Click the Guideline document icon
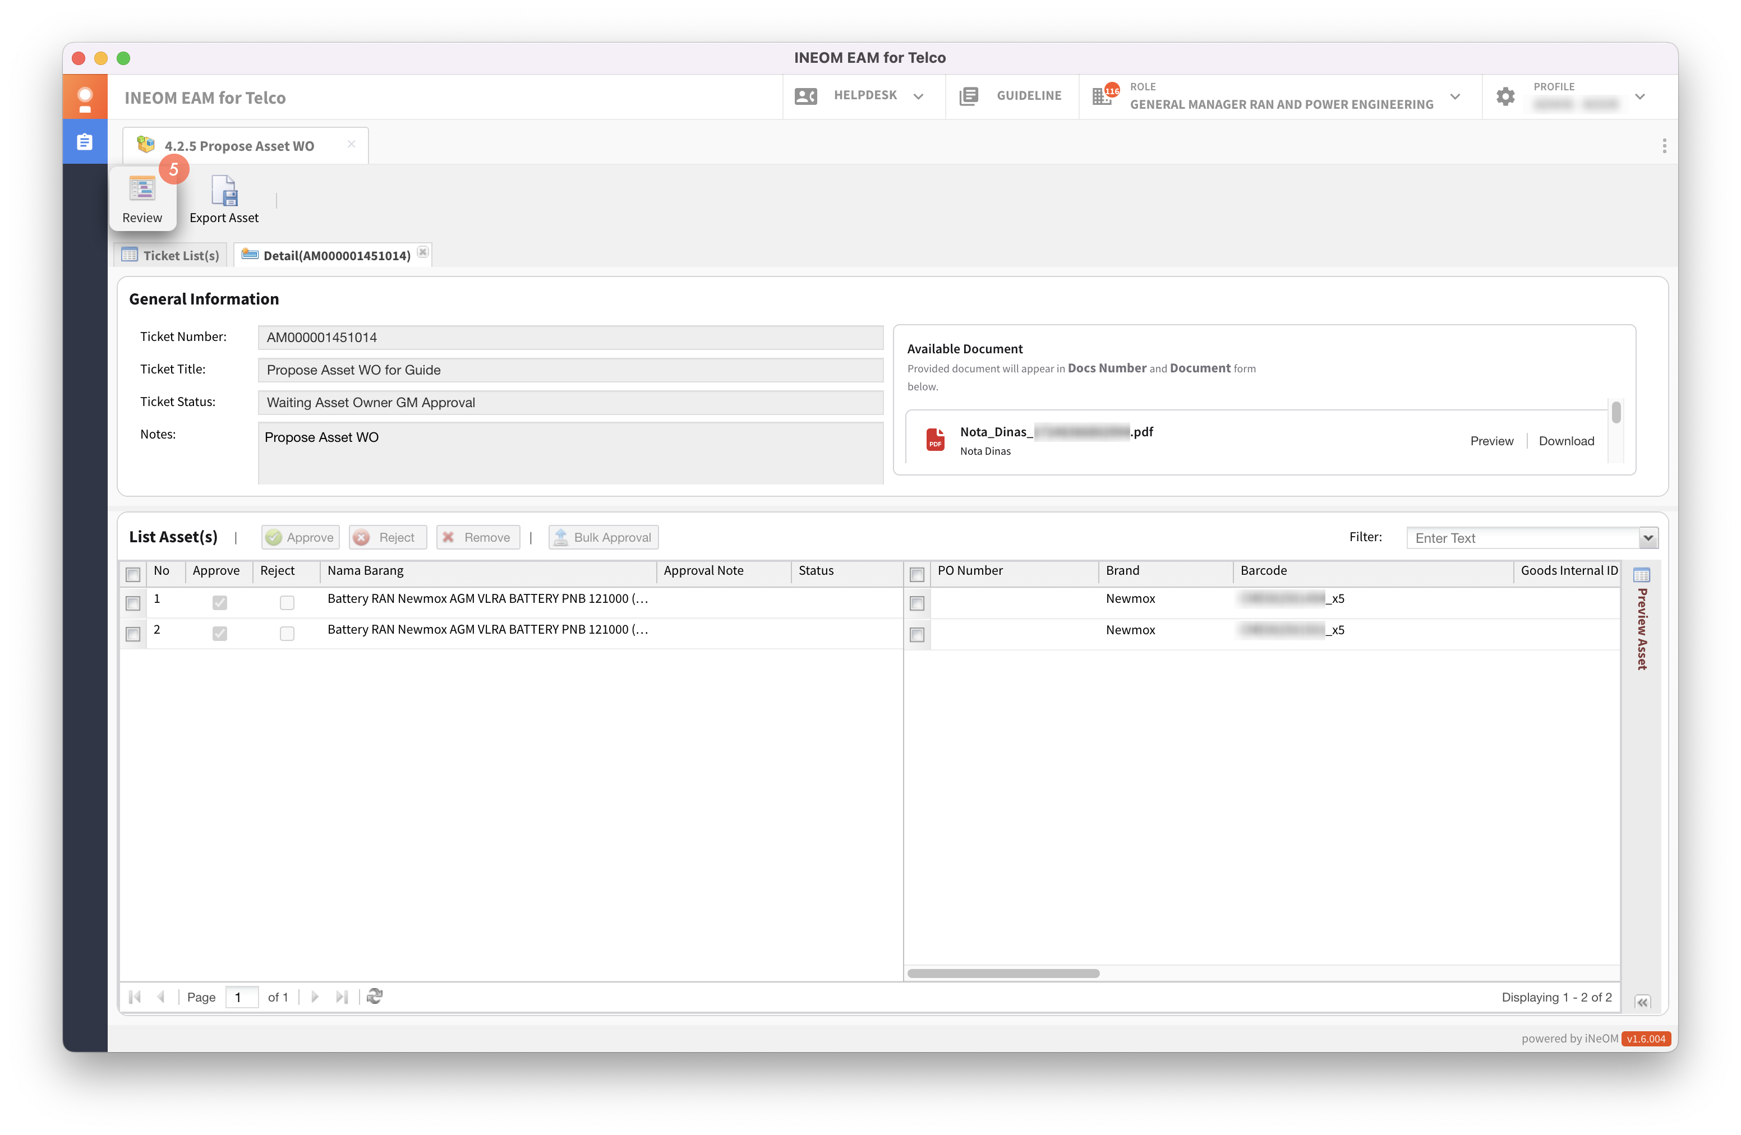The image size is (1741, 1135). [x=969, y=96]
